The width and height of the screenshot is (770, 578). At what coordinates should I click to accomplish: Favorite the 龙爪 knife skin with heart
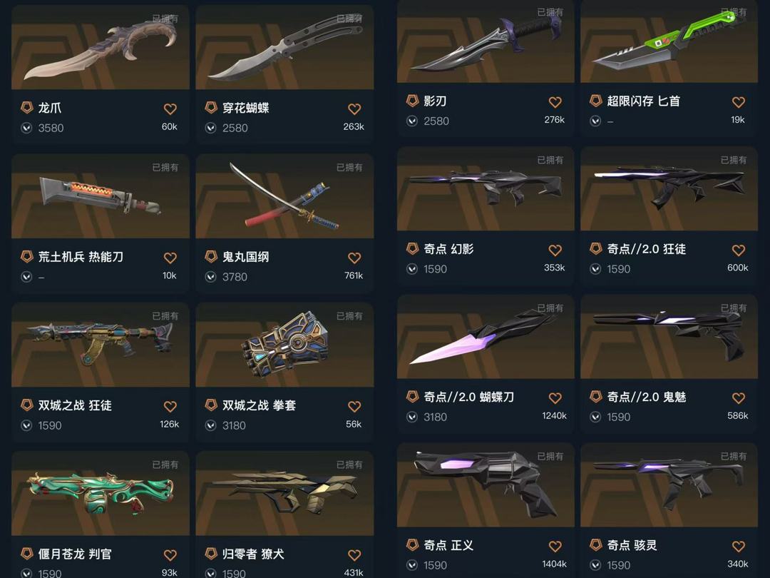tap(170, 108)
